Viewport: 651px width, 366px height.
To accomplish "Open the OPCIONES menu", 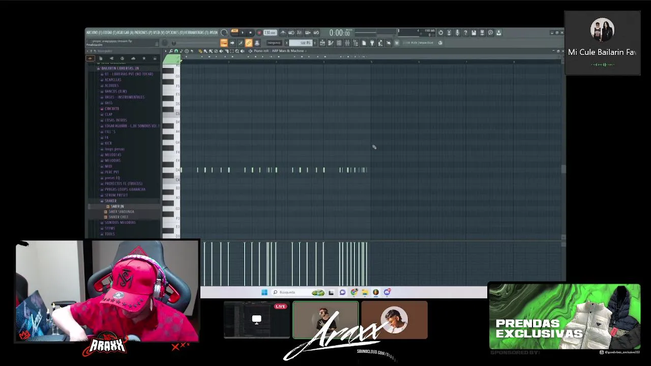I will coord(175,33).
